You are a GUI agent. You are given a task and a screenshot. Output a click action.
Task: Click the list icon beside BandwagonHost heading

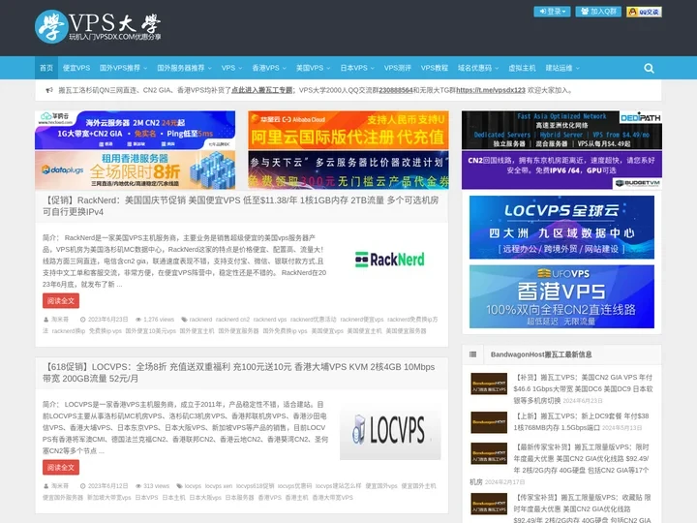[x=473, y=354]
